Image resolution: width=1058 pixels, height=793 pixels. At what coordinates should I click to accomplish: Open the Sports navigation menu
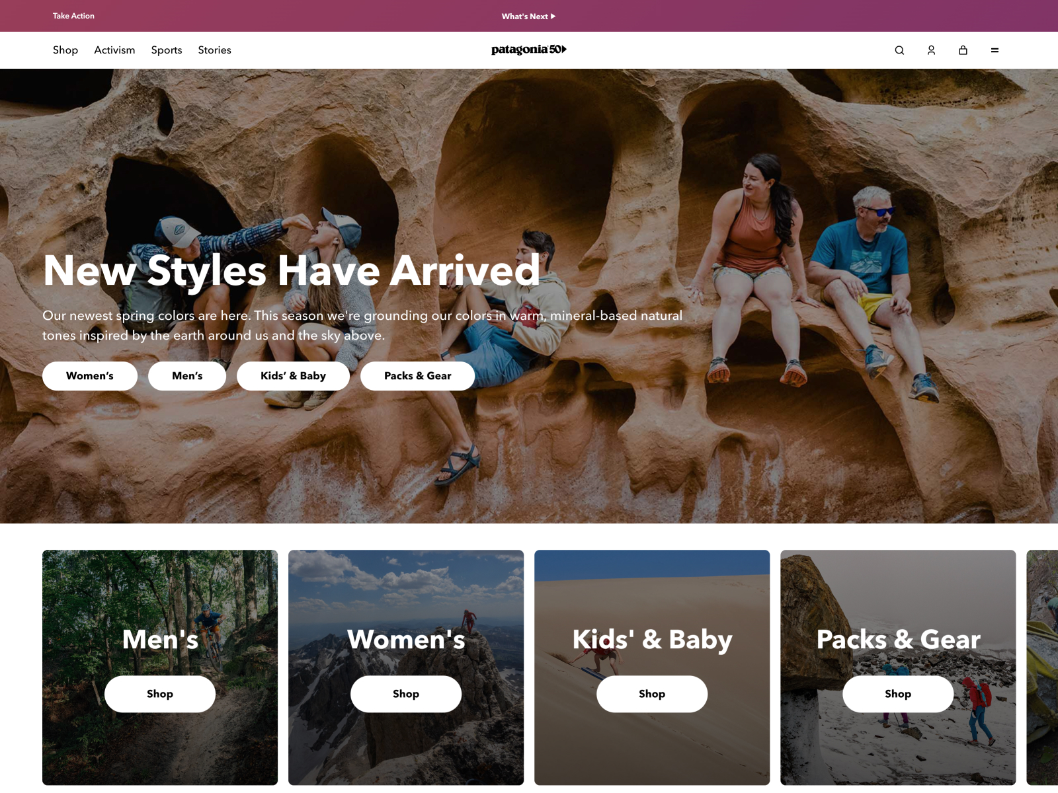(x=167, y=50)
